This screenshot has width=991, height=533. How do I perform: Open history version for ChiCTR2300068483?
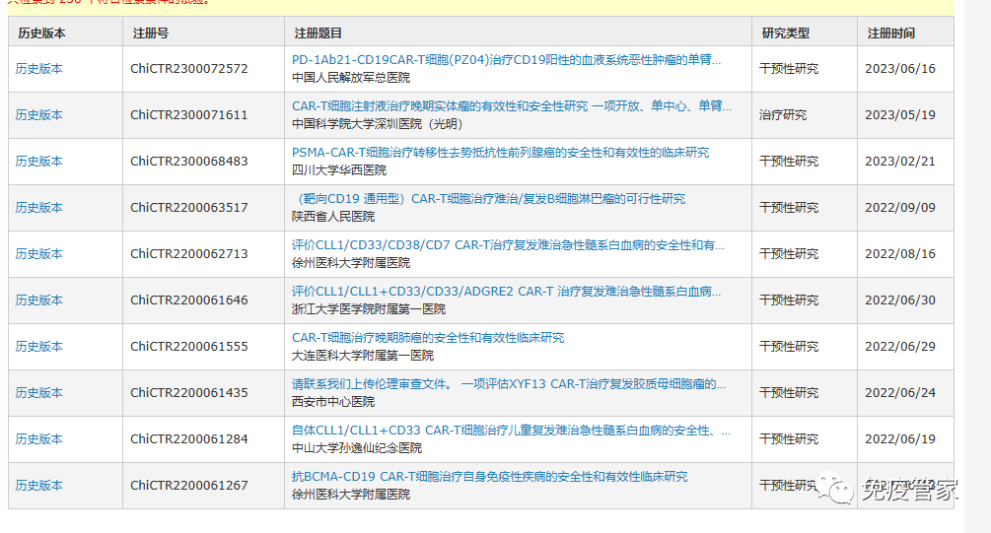(39, 161)
